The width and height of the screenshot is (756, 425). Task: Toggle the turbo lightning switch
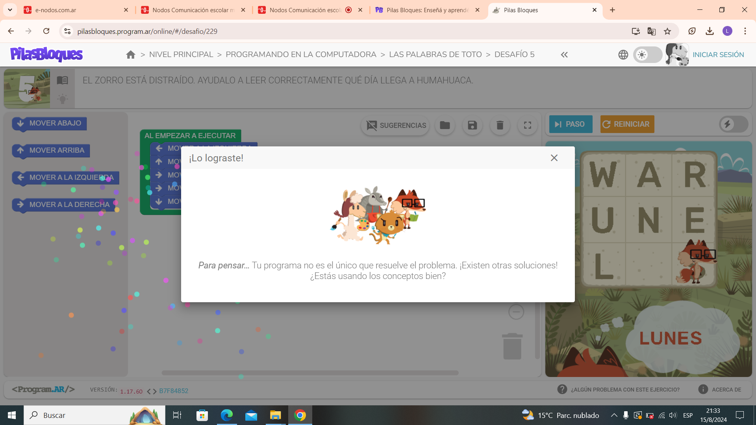pos(733,124)
